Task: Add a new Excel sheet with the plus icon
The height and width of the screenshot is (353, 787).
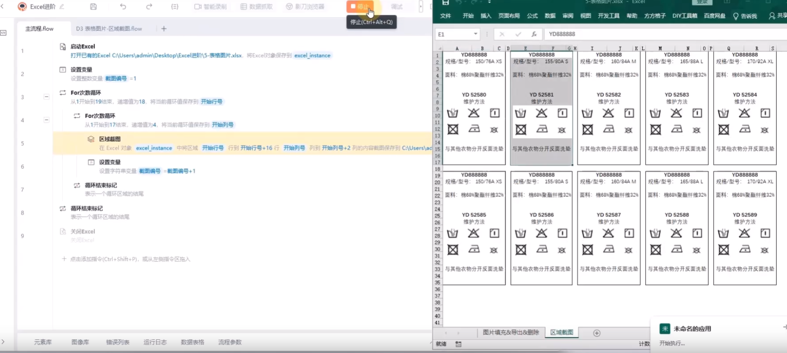Action: tap(597, 333)
